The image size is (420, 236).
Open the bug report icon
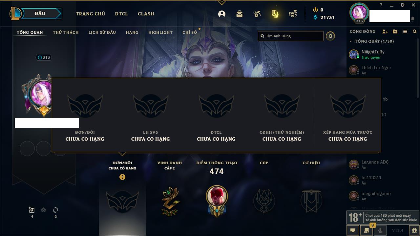click(414, 230)
